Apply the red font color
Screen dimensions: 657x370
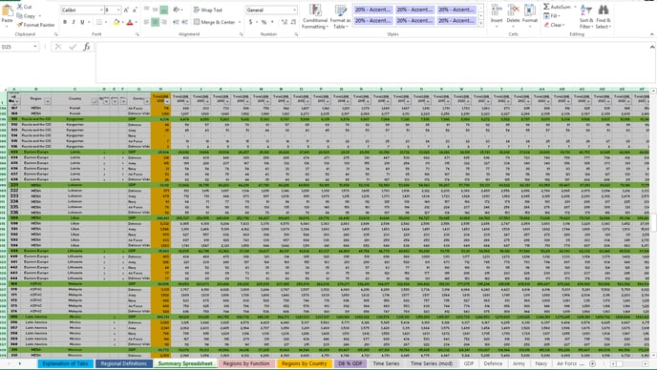click(130, 22)
